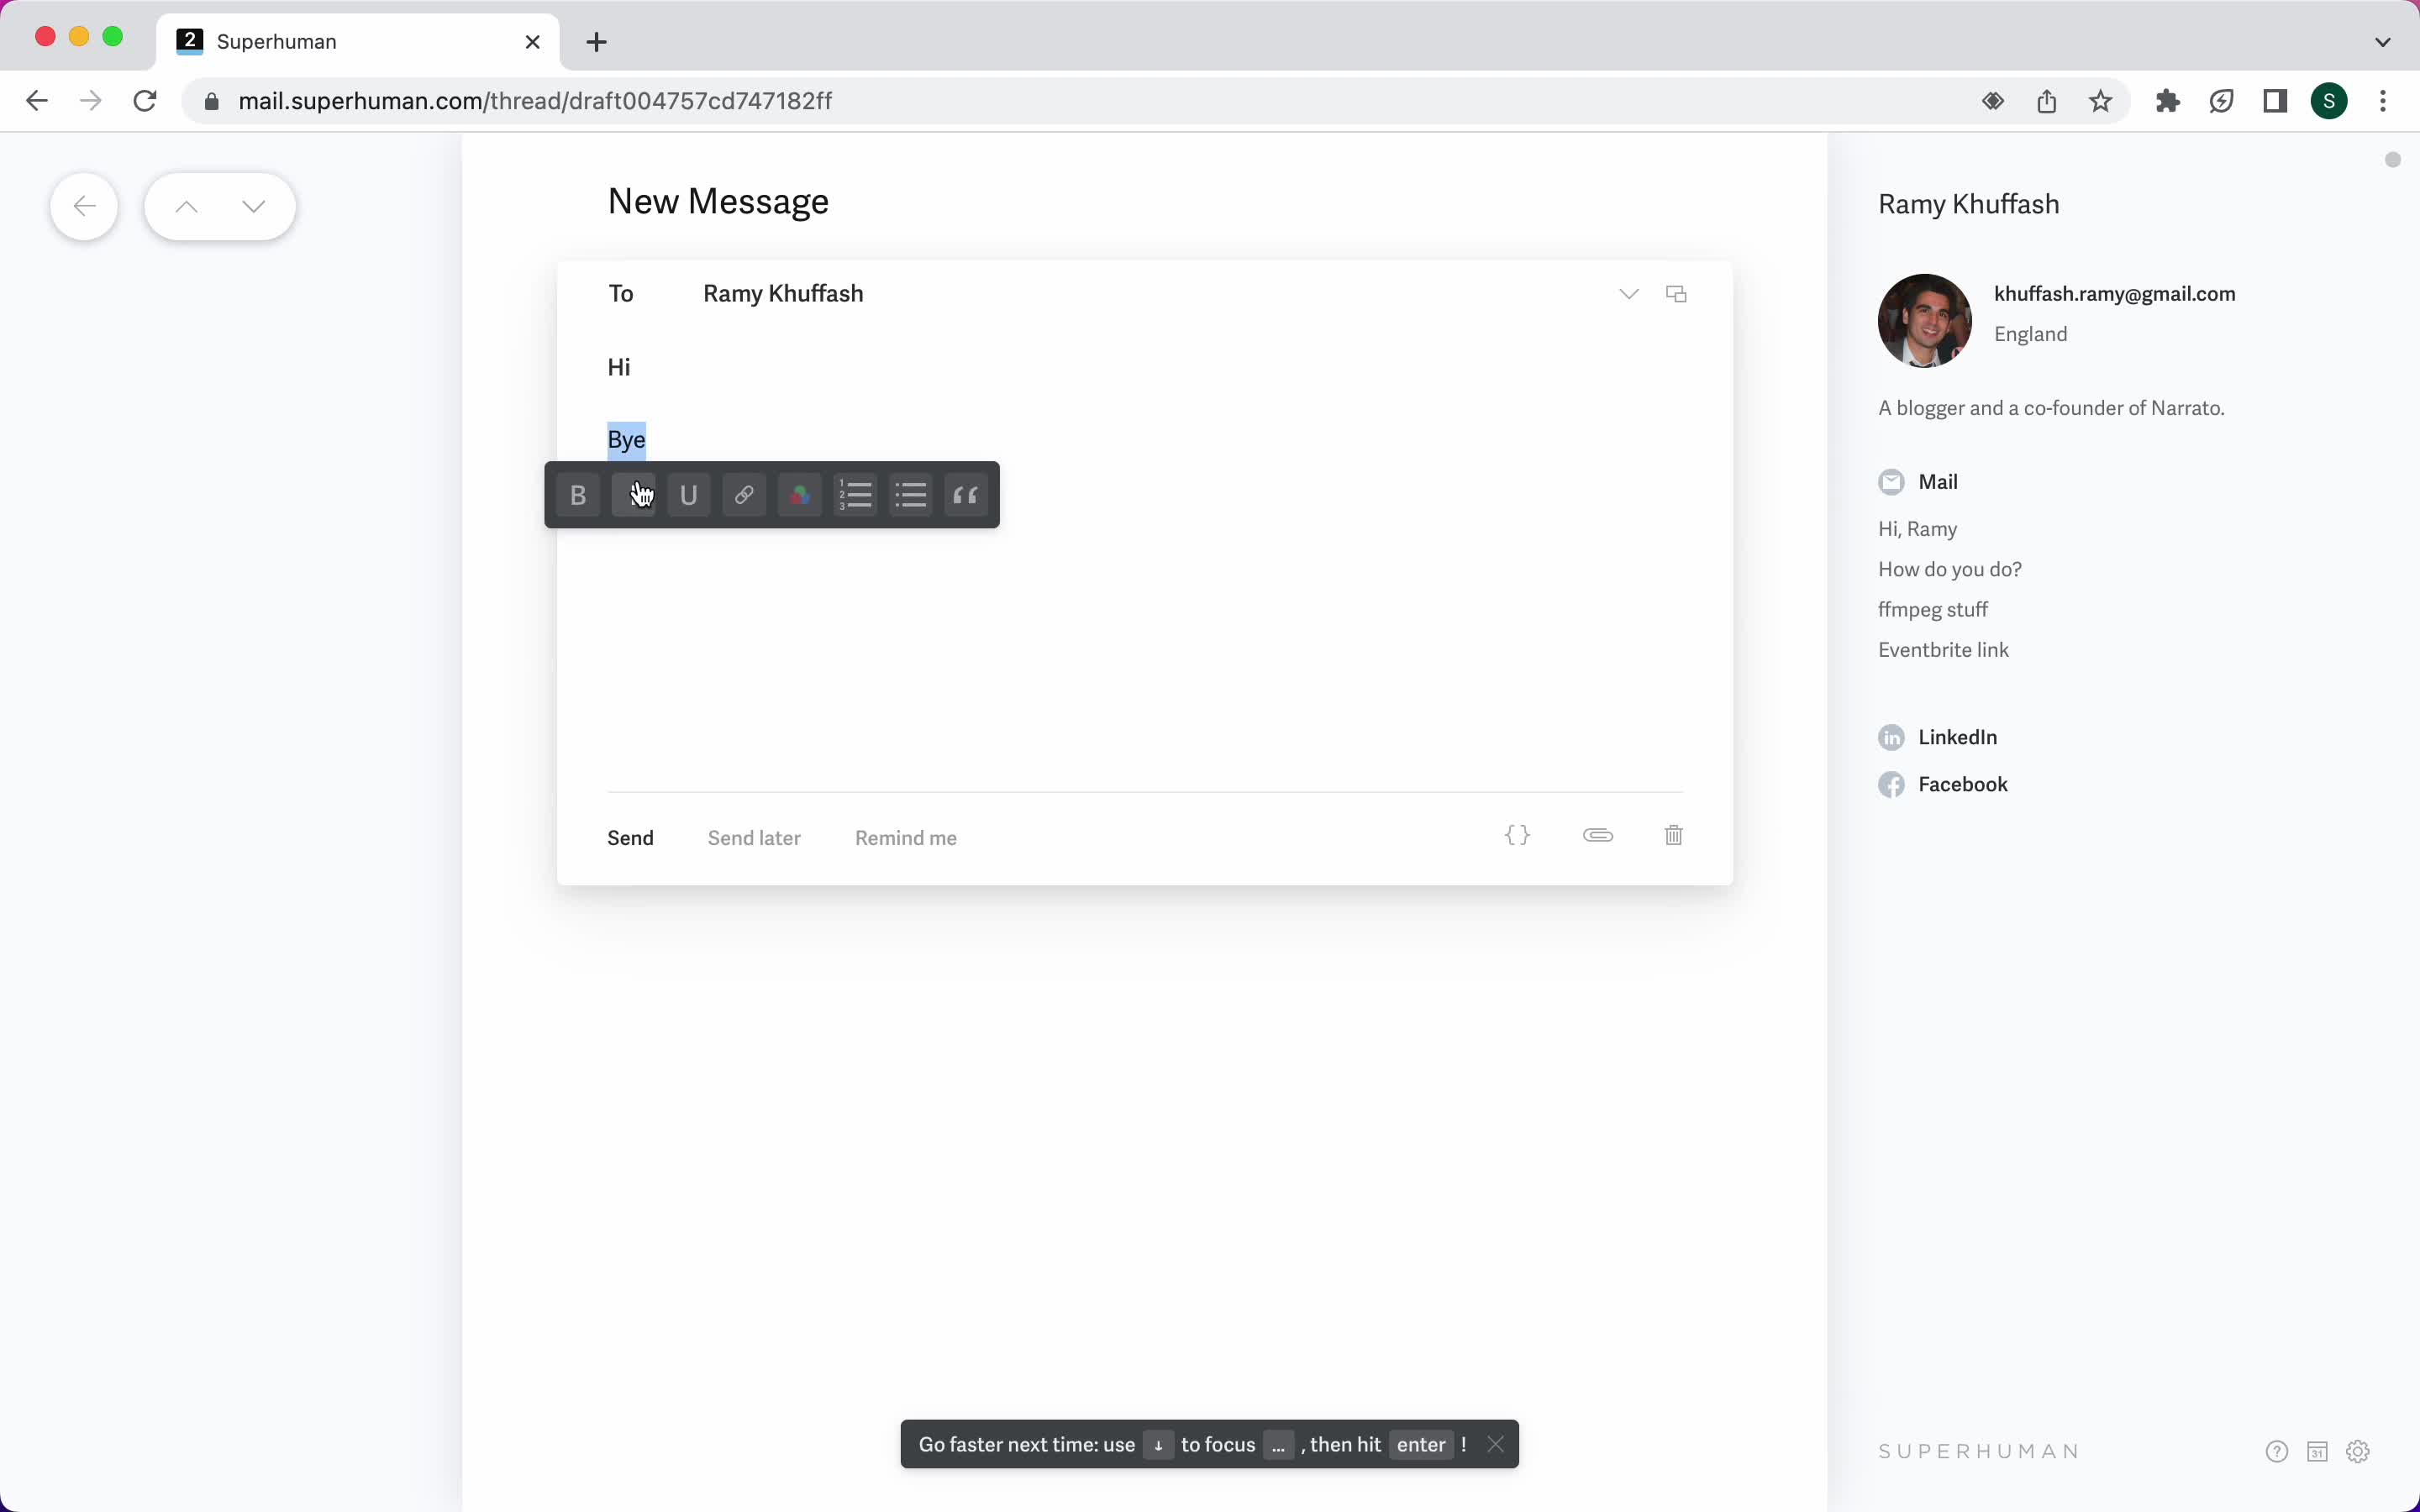Open Ramy's Facebook profile
2420x1512 pixels.
pyautogui.click(x=1964, y=784)
